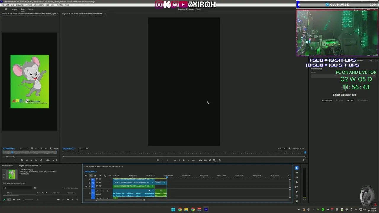Screen dimensions: 379x213
Task: Open Windows Start menu
Action: pyautogui.click(x=173, y=209)
